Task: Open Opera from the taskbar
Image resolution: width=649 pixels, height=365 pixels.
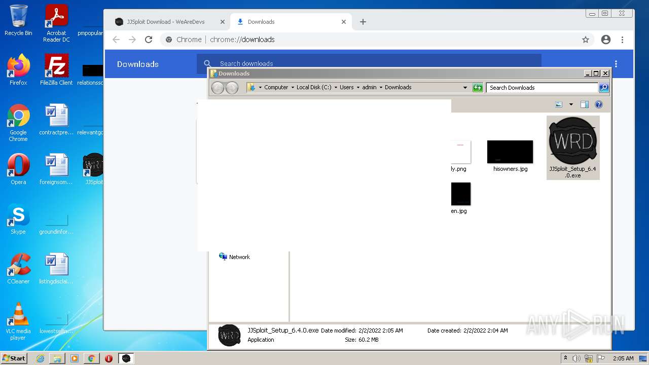Action: click(109, 358)
